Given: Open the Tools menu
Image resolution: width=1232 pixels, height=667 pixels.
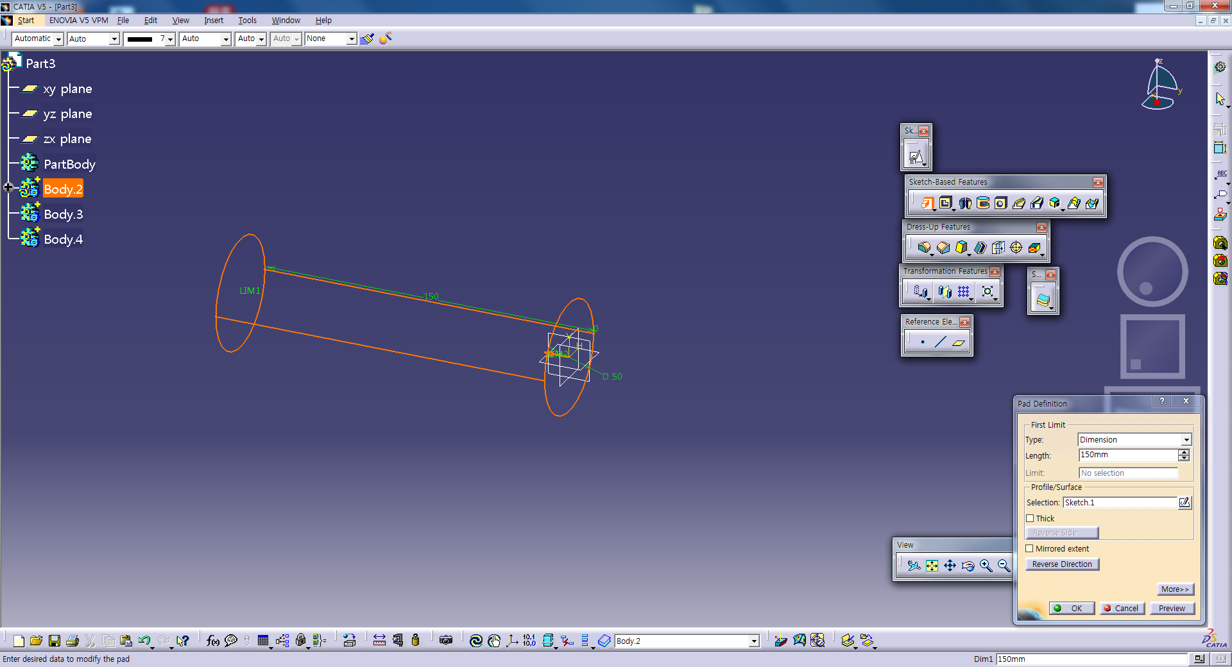Looking at the screenshot, I should (248, 21).
